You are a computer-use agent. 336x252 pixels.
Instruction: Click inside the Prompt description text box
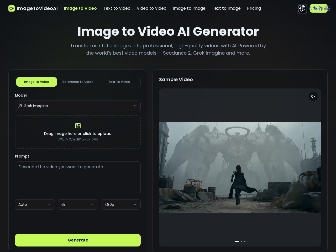[x=78, y=178]
